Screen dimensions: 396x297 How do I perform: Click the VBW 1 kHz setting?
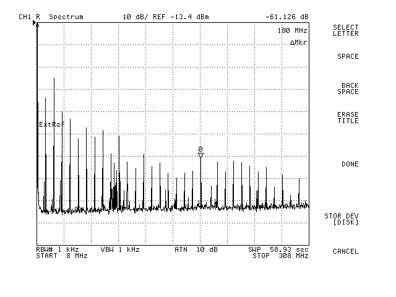pyautogui.click(x=120, y=249)
